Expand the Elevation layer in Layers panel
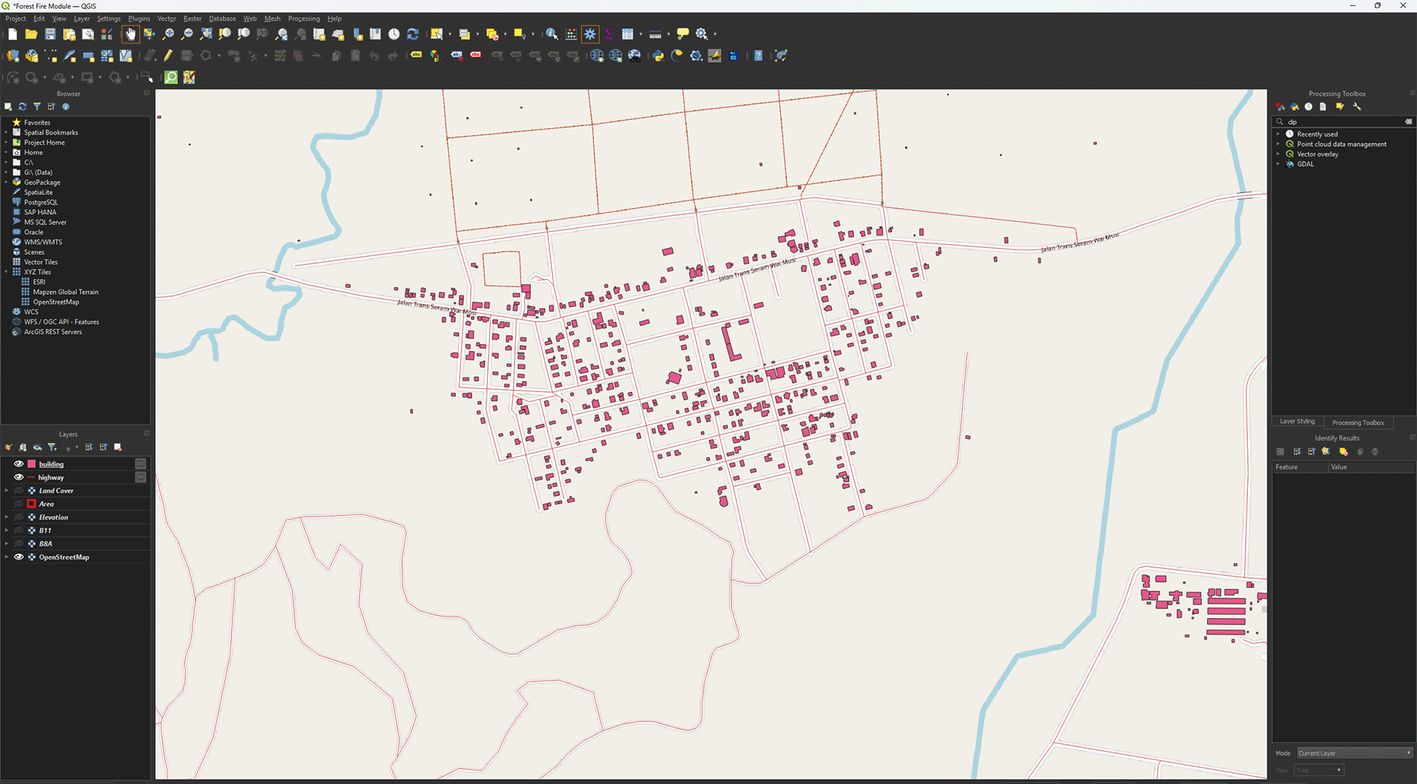The image size is (1417, 784). click(7, 517)
